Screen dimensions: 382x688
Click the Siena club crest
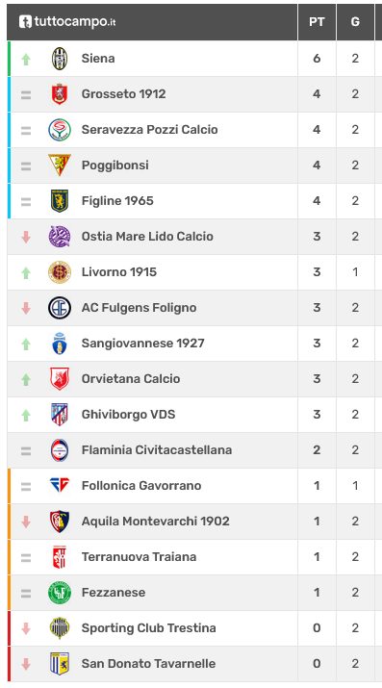[60, 59]
